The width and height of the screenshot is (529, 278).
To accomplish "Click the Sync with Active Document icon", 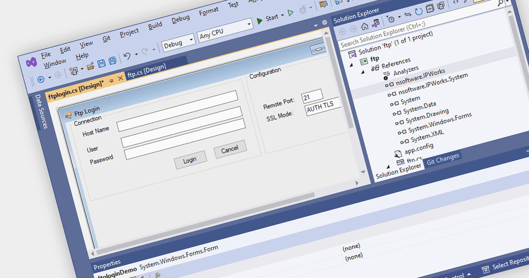I will point(408,15).
